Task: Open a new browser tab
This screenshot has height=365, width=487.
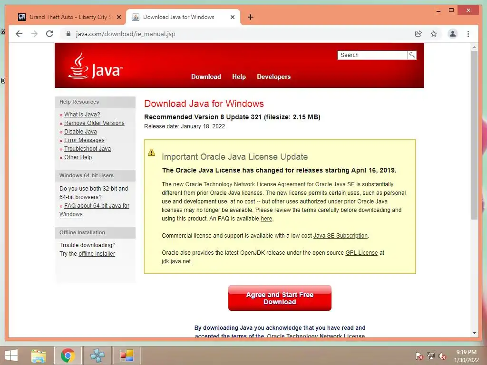Action: [x=251, y=17]
